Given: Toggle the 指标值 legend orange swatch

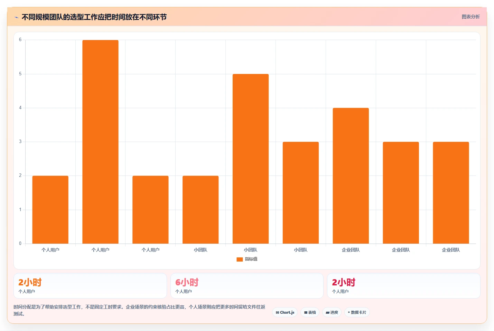Looking at the screenshot, I should pos(240,259).
